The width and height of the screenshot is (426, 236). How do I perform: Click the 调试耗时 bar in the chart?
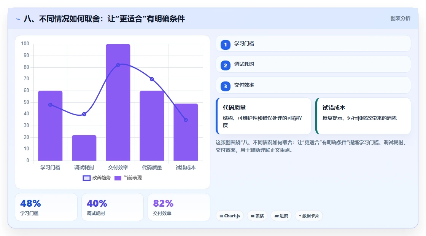point(84,148)
